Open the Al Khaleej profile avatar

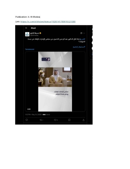[27, 34]
